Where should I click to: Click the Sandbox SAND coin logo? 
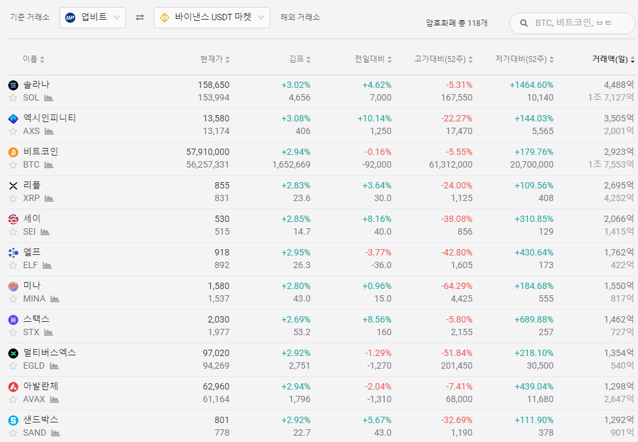[x=13, y=421]
